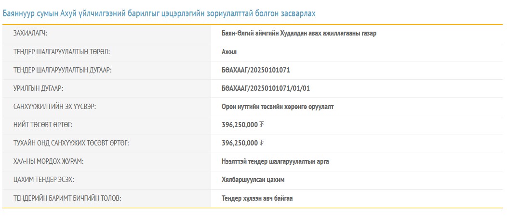The width and height of the screenshot is (507, 217).
Task: Click the ЦАХИМ ТЕНДЕР ЭСЭХ label
Action: [x=44, y=180]
